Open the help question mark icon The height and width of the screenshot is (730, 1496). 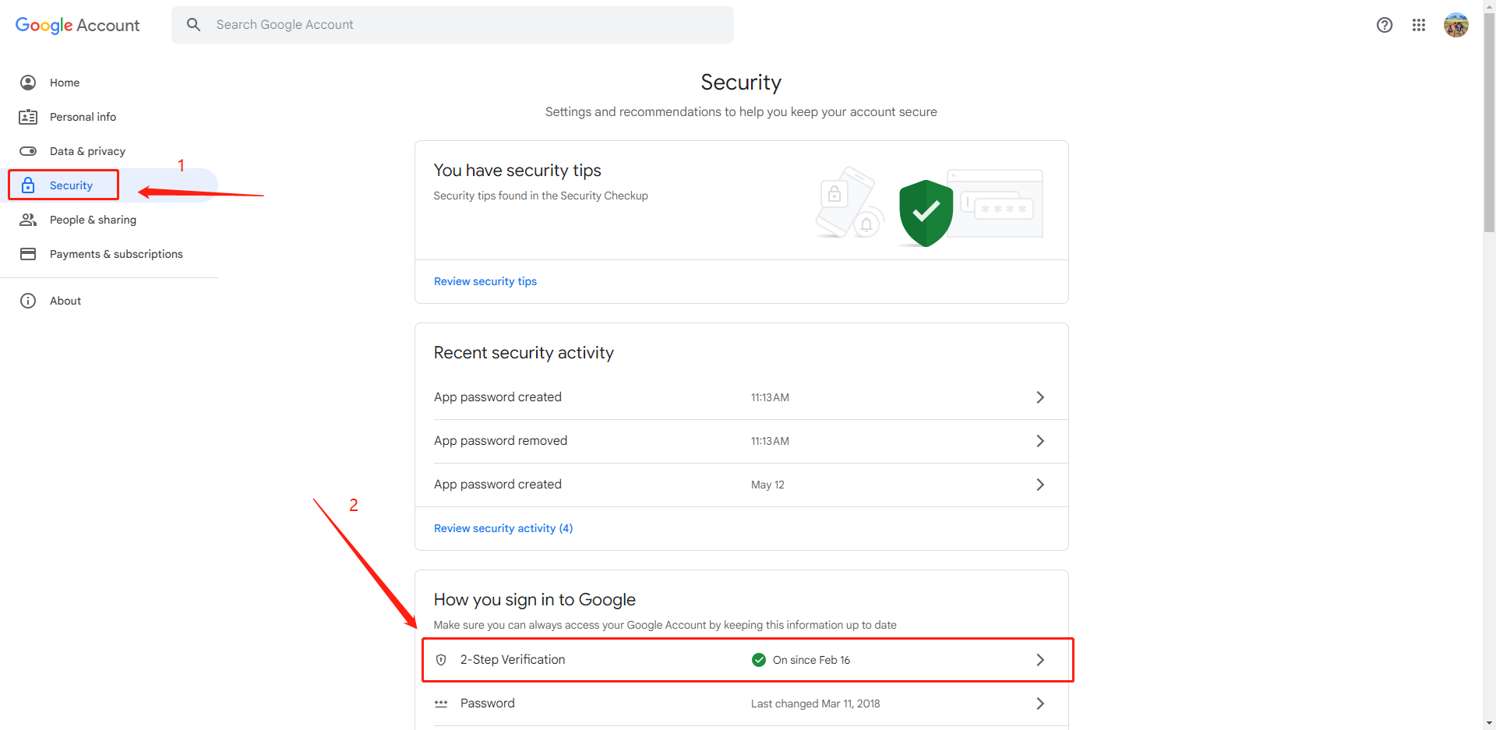point(1384,25)
